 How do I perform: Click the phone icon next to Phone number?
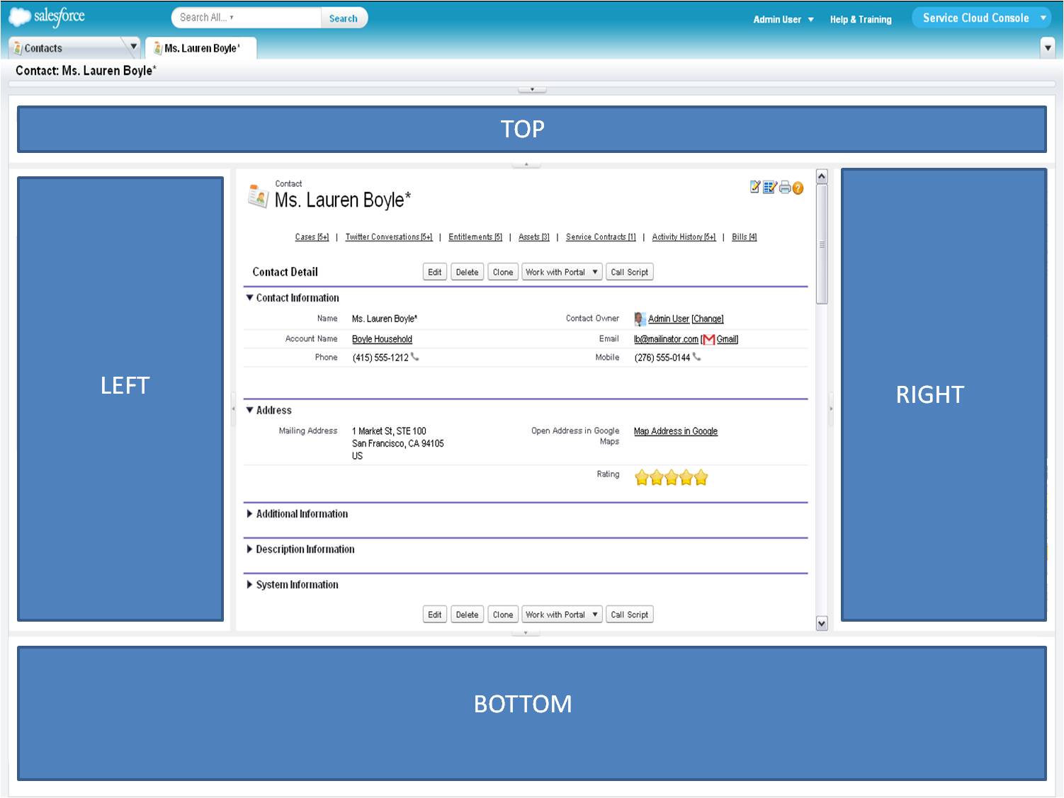415,358
